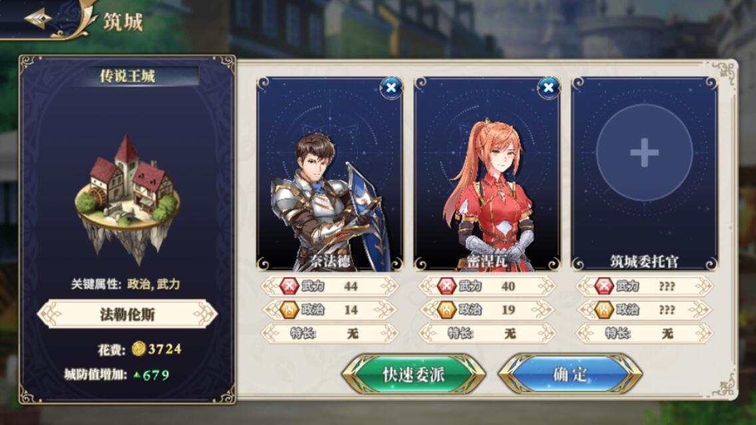Click the 传说王城 title header
The image size is (756, 425).
127,76
